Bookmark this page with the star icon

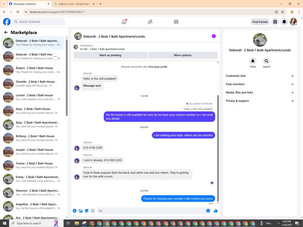point(282,12)
